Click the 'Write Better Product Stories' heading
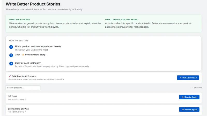The height and width of the screenshot is (116, 207). click(x=33, y=4)
